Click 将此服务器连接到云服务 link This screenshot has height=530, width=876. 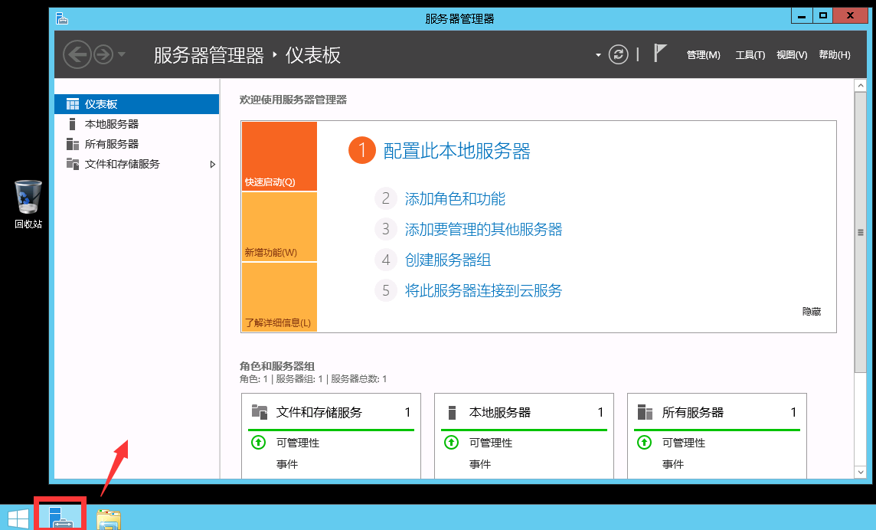[483, 291]
